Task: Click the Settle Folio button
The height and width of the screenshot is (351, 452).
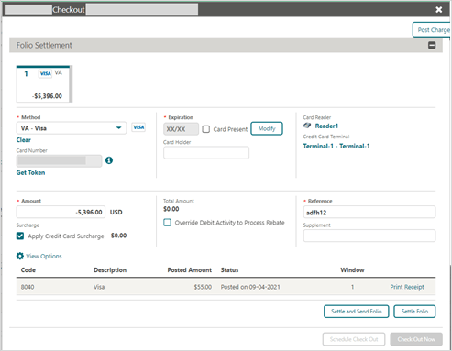Action: tap(414, 312)
